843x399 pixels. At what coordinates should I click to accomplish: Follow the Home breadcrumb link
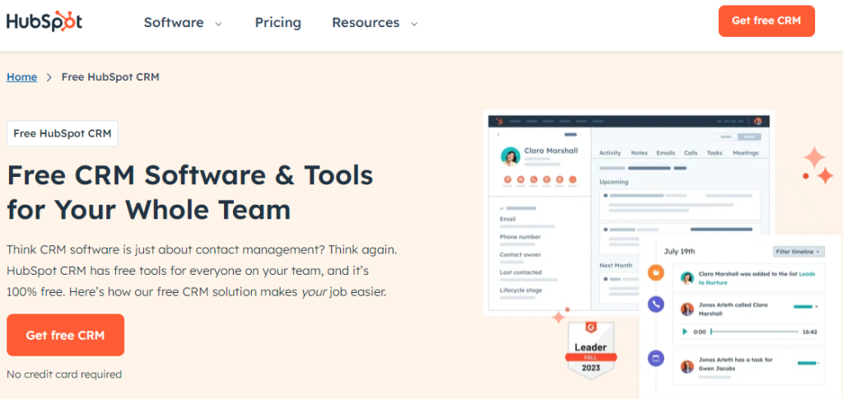[x=21, y=77]
